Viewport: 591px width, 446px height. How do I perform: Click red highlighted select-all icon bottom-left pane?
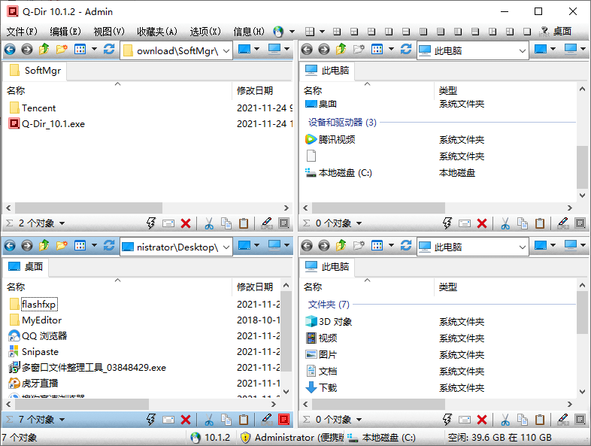[283, 420]
